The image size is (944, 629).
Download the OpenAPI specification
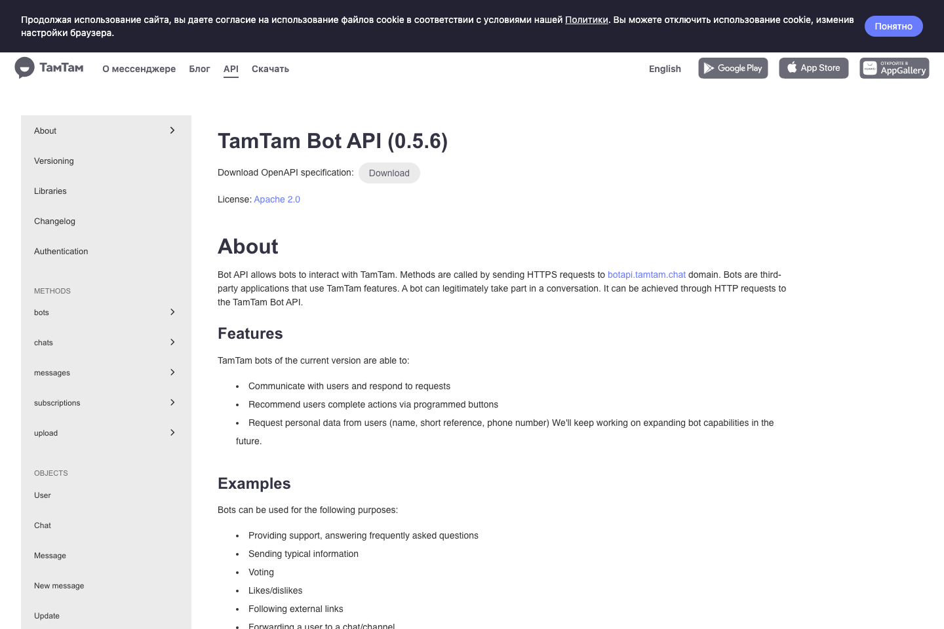(x=389, y=173)
